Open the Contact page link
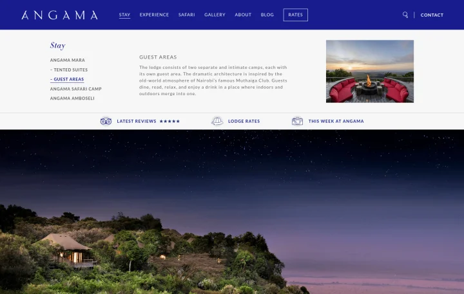Image resolution: width=464 pixels, height=294 pixels. pyautogui.click(x=432, y=15)
